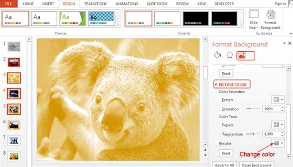Click the DESIGN tab

click(x=69, y=4)
